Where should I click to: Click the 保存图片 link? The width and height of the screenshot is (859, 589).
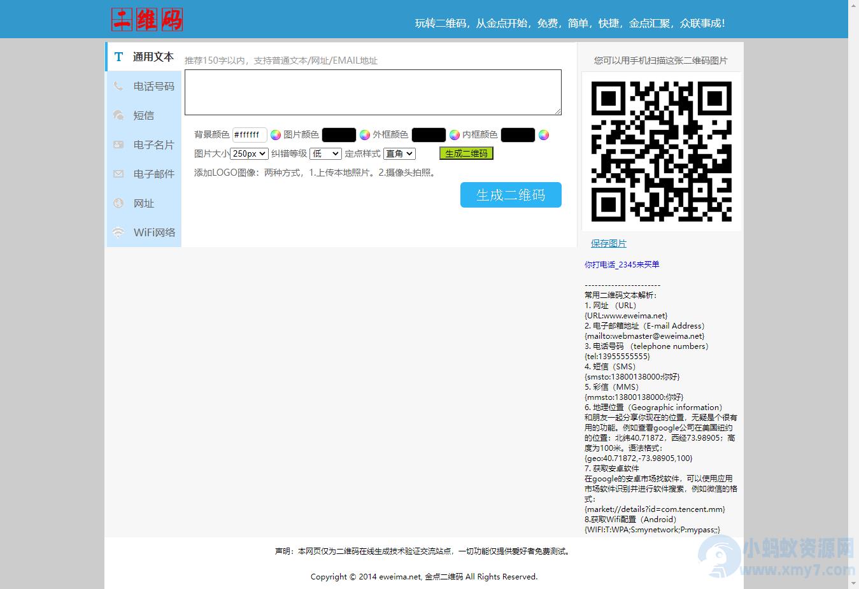pyautogui.click(x=609, y=243)
